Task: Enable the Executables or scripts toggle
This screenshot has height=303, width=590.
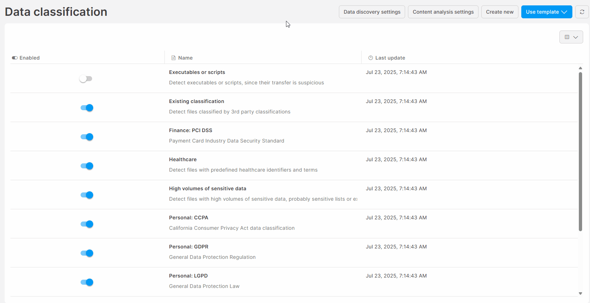Action: 86,79
